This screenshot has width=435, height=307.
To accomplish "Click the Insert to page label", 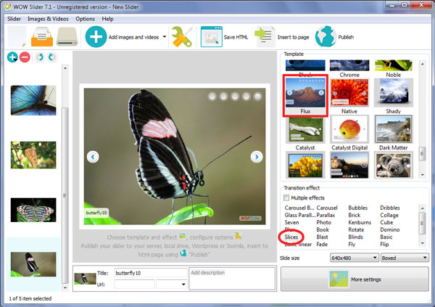I will click(x=293, y=37).
